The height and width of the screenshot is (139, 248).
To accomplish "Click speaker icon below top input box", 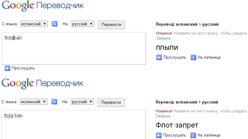I will [x=7, y=68].
